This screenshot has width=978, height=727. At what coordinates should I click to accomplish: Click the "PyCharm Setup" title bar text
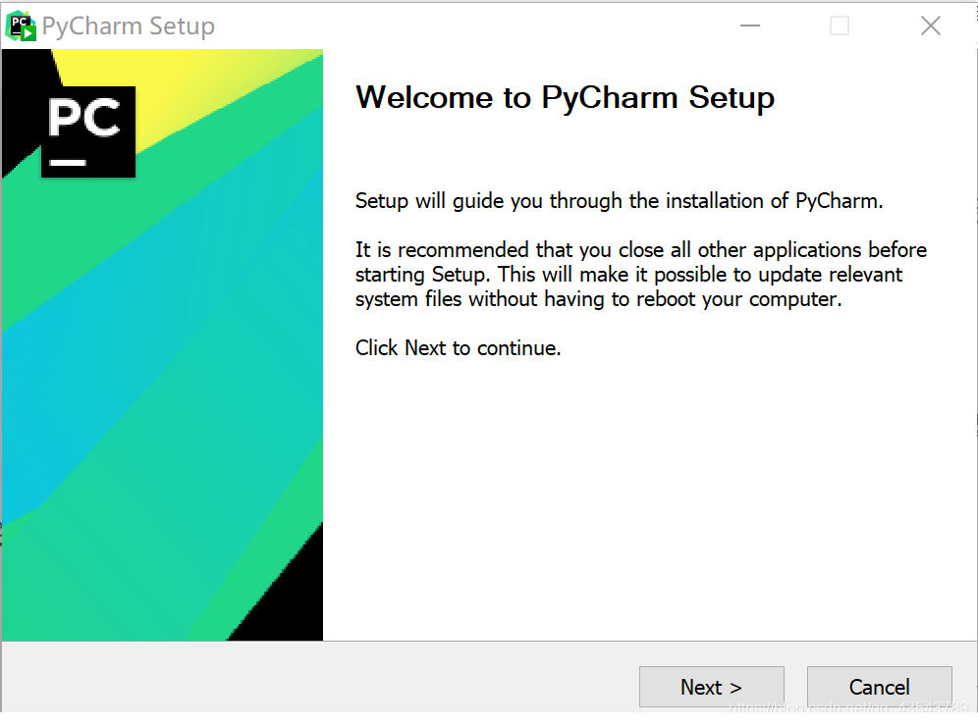click(129, 26)
